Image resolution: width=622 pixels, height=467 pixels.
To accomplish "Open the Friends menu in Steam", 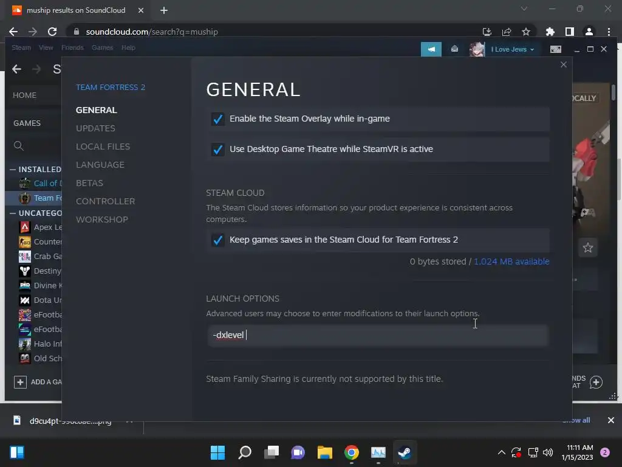I will click(x=72, y=47).
